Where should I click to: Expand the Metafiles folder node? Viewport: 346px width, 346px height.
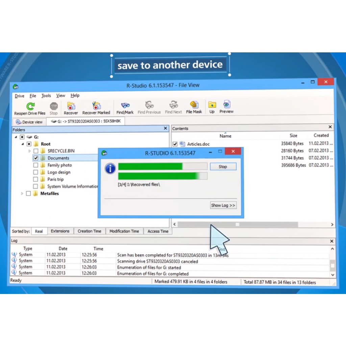(22, 194)
